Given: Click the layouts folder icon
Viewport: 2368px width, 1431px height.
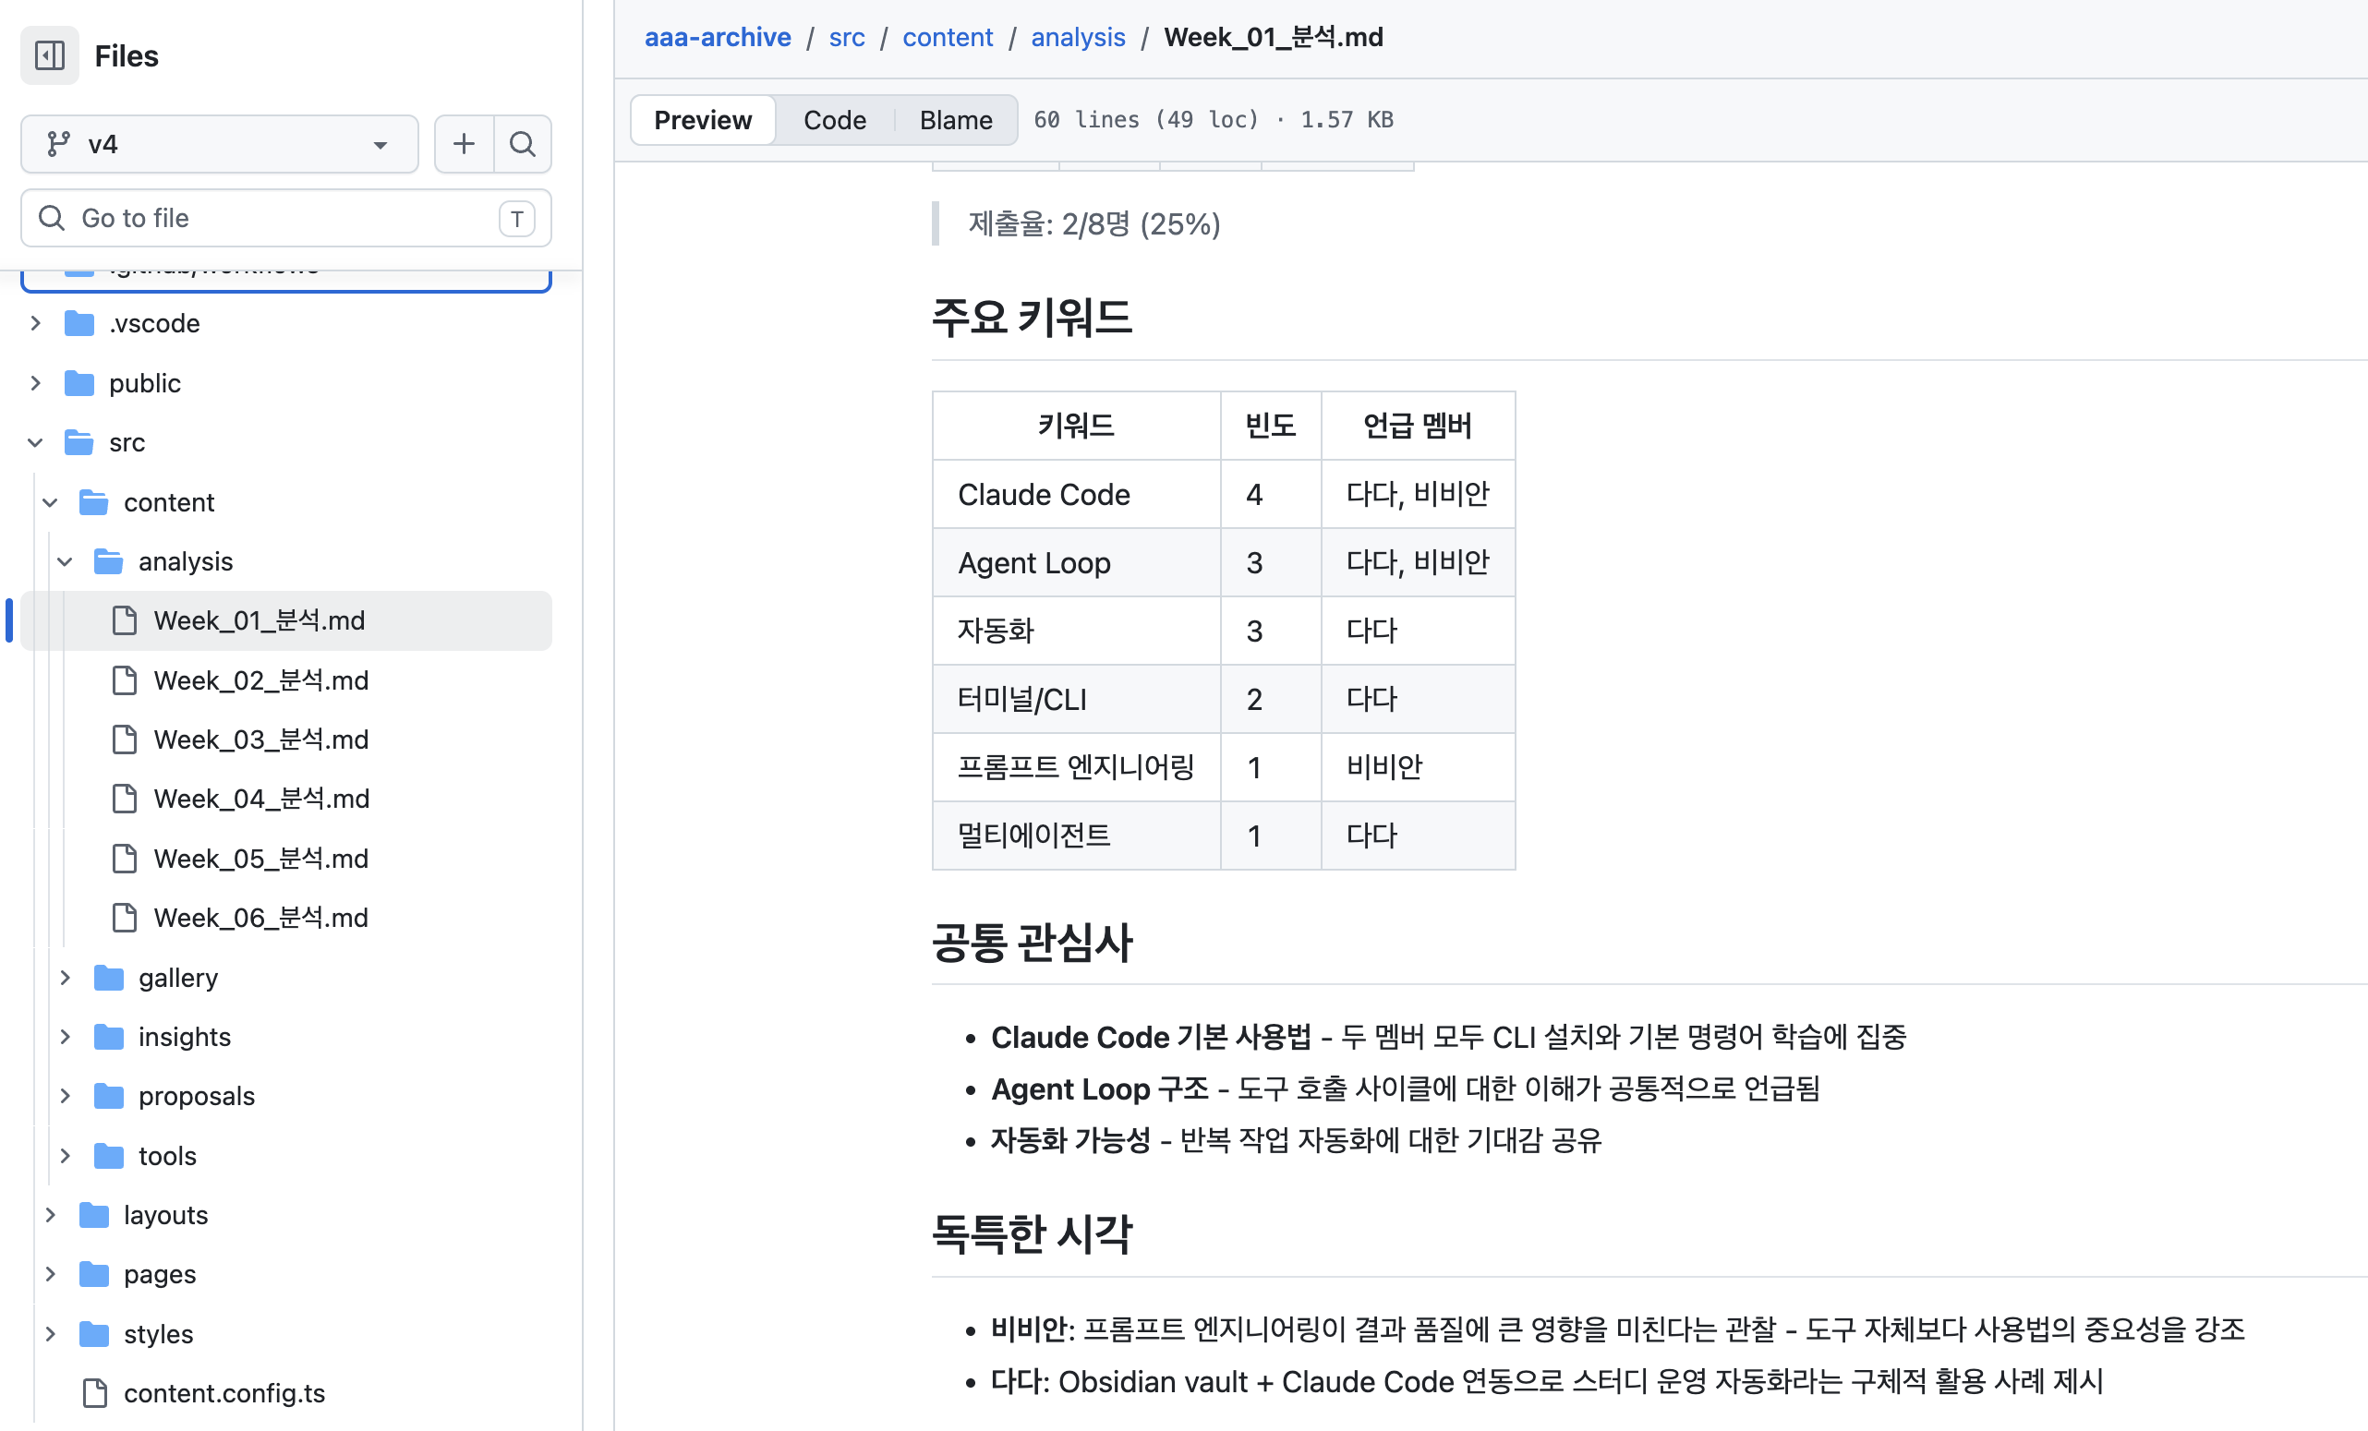Looking at the screenshot, I should pyautogui.click(x=93, y=1215).
